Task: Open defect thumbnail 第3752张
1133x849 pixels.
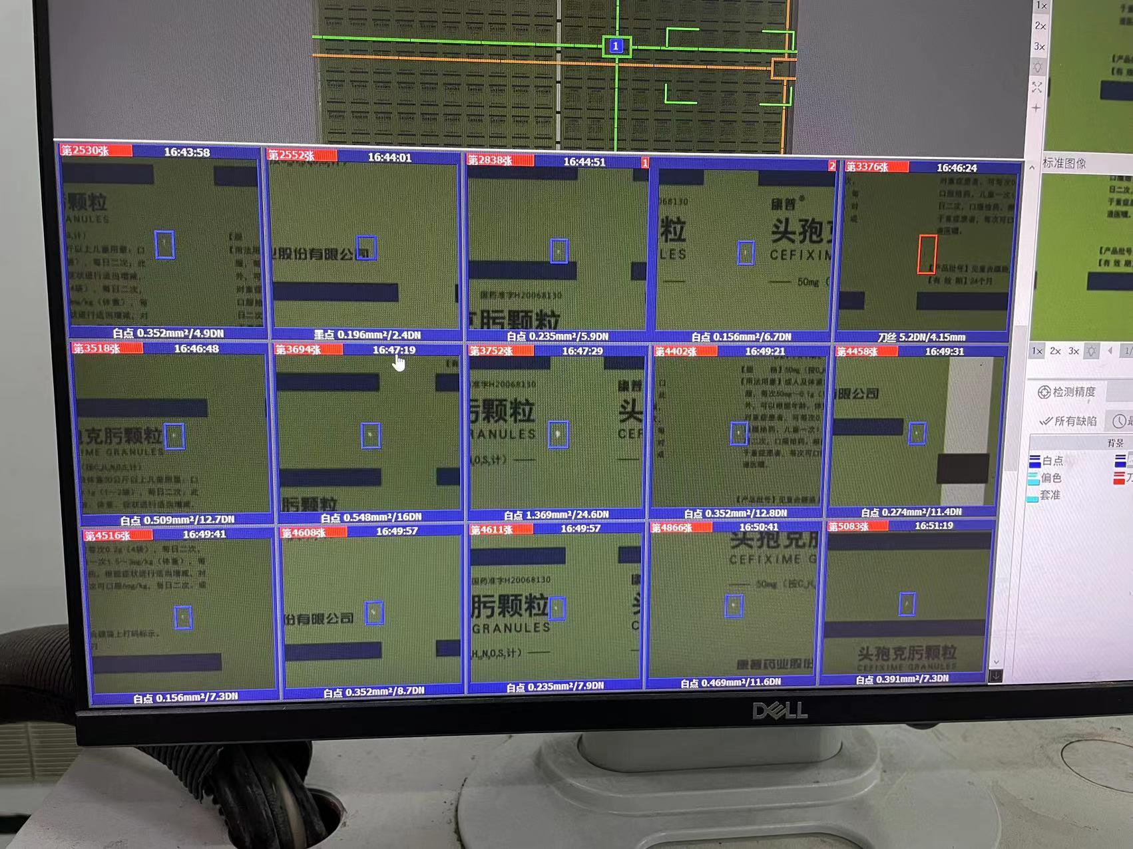Action: (557, 432)
